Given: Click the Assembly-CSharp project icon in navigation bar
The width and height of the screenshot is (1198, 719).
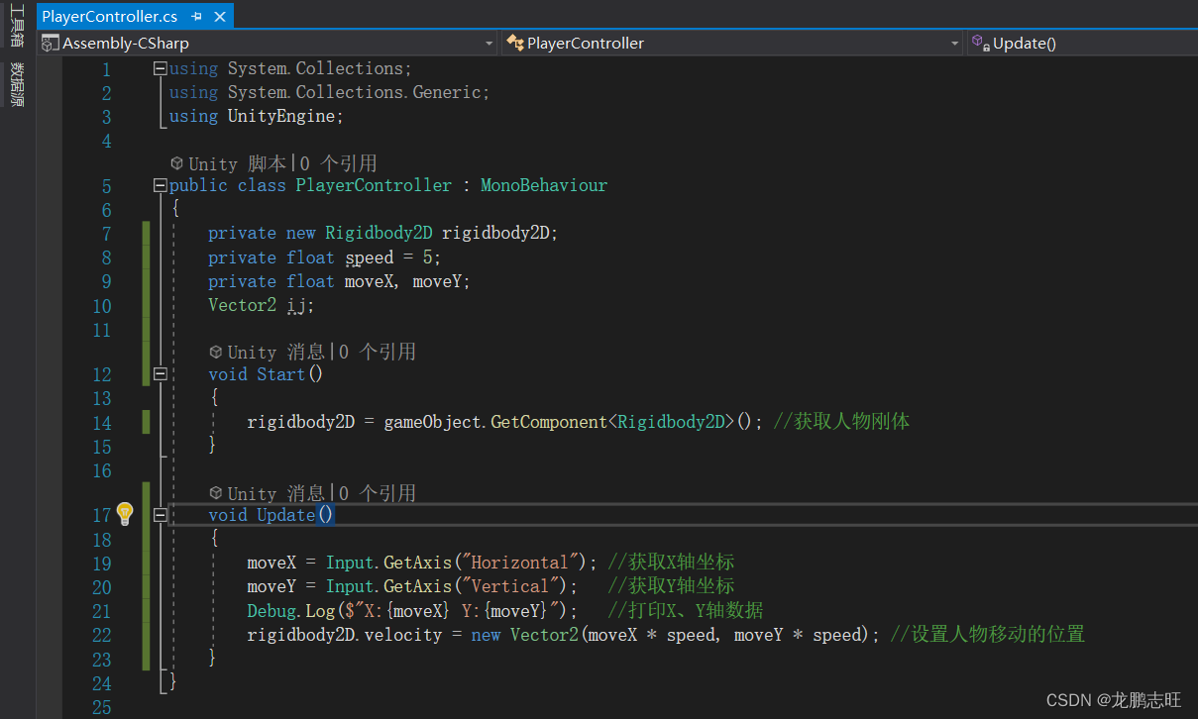Looking at the screenshot, I should [x=51, y=43].
